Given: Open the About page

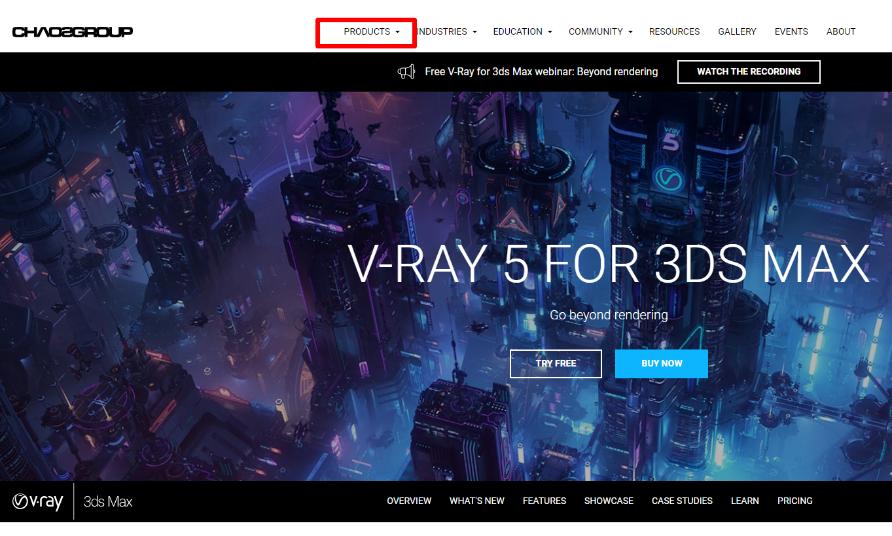Looking at the screenshot, I should pyautogui.click(x=841, y=31).
